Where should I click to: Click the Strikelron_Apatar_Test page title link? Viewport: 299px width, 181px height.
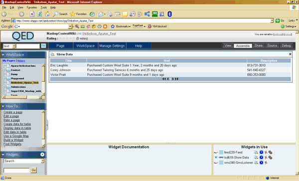click(99, 33)
